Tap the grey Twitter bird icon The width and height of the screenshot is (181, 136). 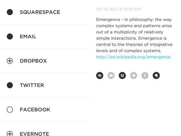coord(133,76)
